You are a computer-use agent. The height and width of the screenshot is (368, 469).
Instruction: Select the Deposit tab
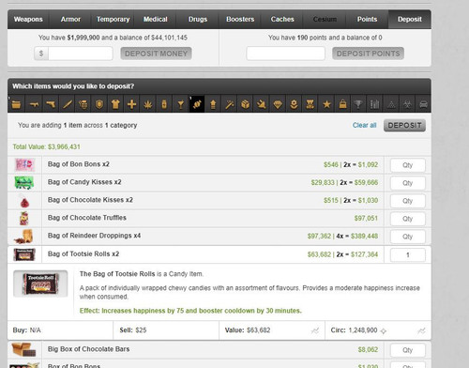(x=410, y=19)
